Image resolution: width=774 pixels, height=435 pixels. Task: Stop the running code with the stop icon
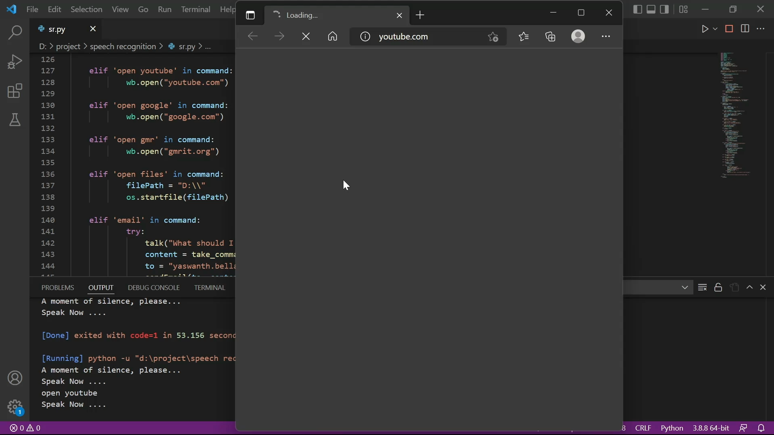click(x=729, y=29)
